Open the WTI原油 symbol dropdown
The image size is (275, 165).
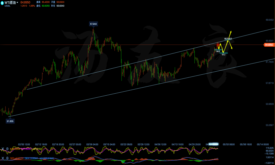click(x=18, y=3)
